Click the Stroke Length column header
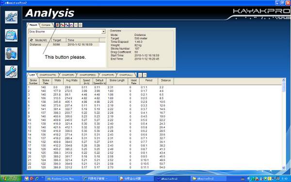The width and height of the screenshot is (291, 182). tap(117, 82)
